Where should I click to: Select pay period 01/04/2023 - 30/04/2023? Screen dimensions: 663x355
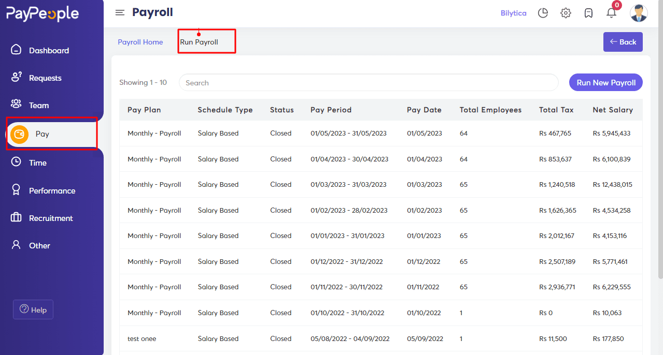[x=348, y=159]
